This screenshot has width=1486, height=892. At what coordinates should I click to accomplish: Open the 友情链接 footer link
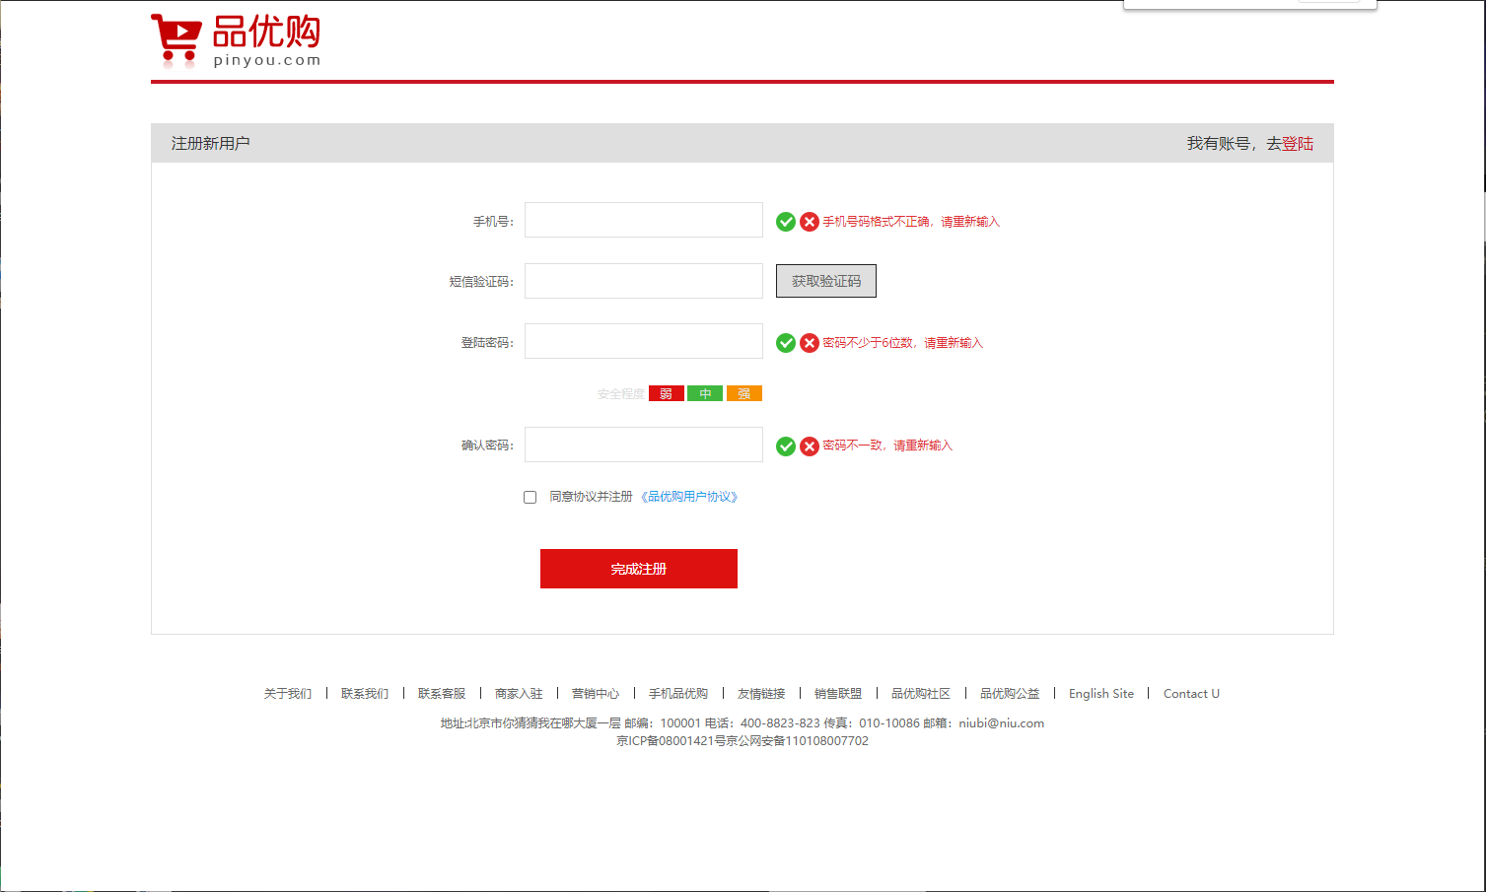(x=761, y=694)
